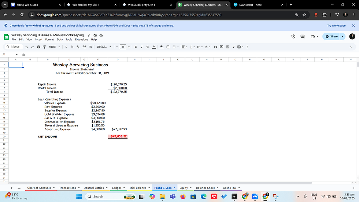Toggle italic formatting
The height and width of the screenshot is (202, 359).
tap(141, 47)
